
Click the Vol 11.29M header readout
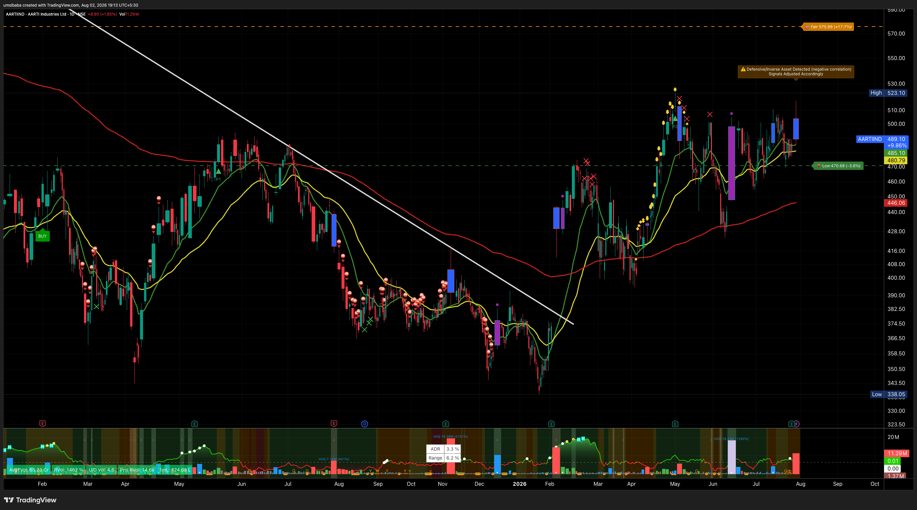129,14
